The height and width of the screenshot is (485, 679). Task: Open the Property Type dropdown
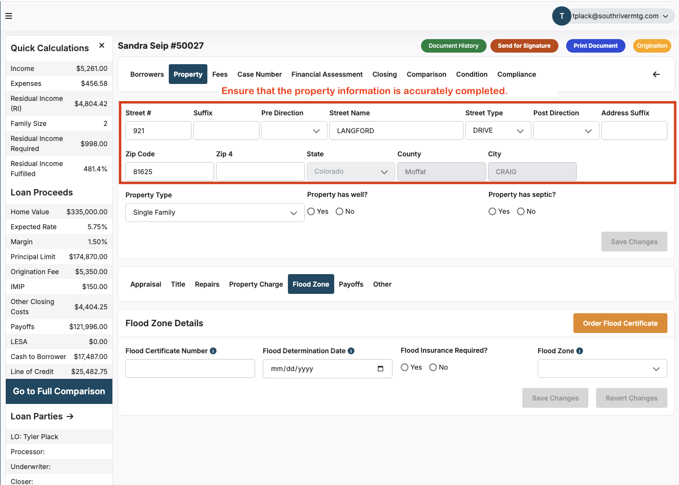[215, 212]
